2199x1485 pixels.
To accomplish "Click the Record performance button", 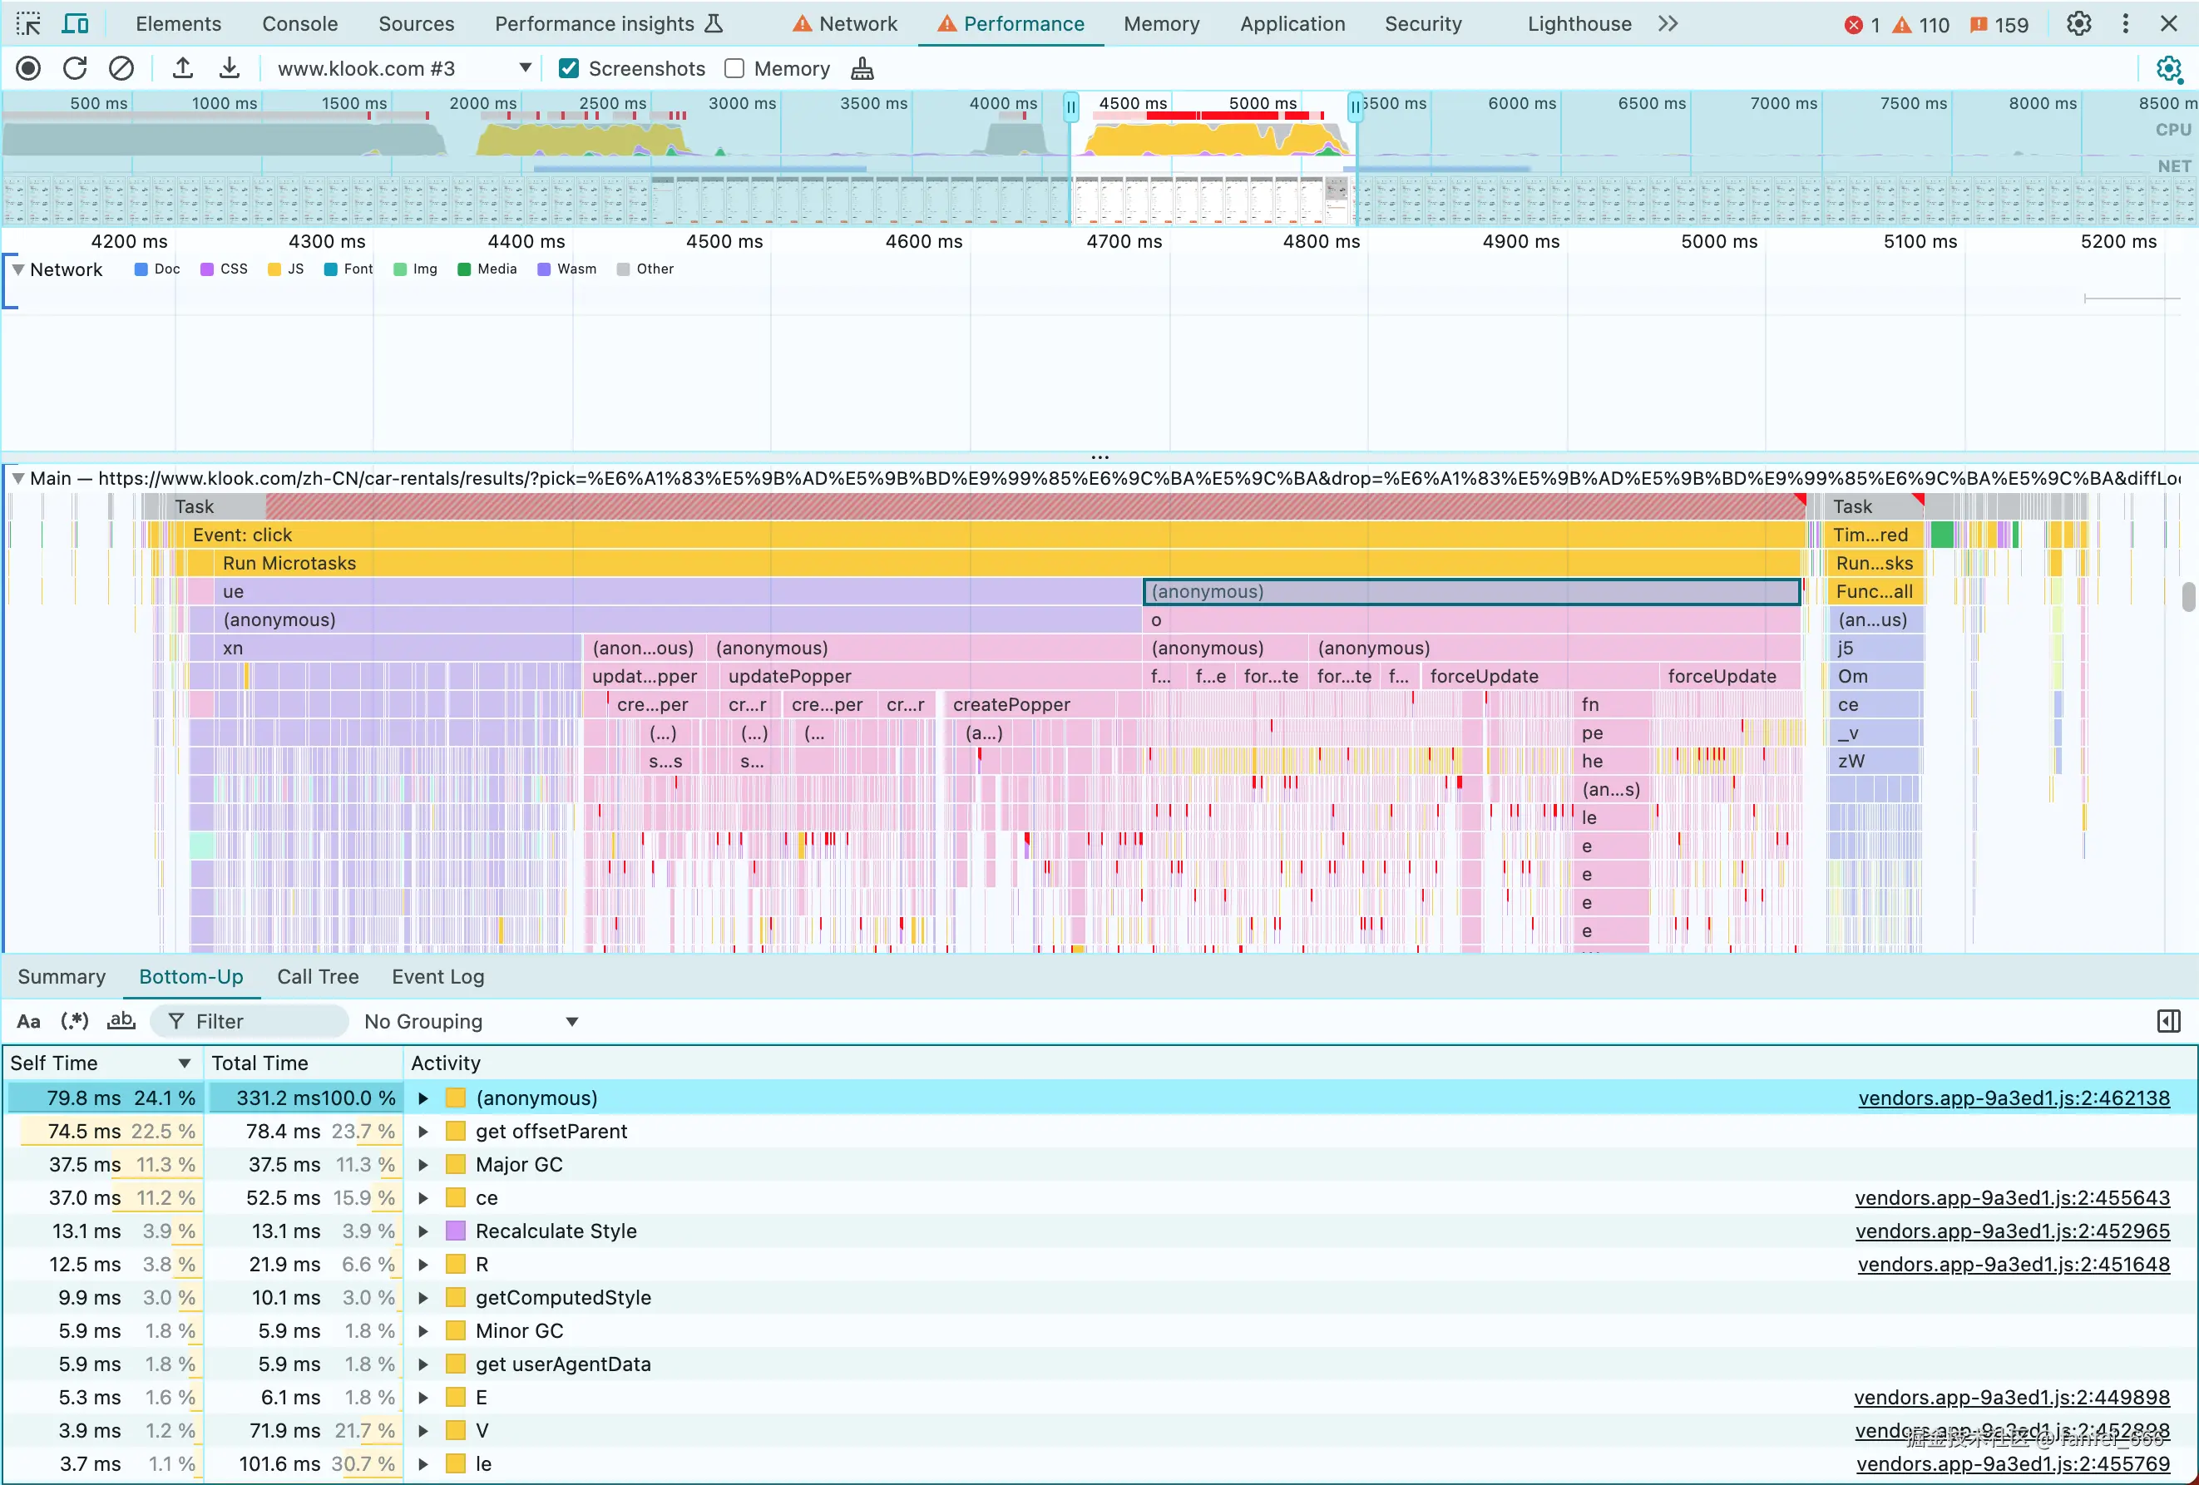I will click(x=28, y=68).
